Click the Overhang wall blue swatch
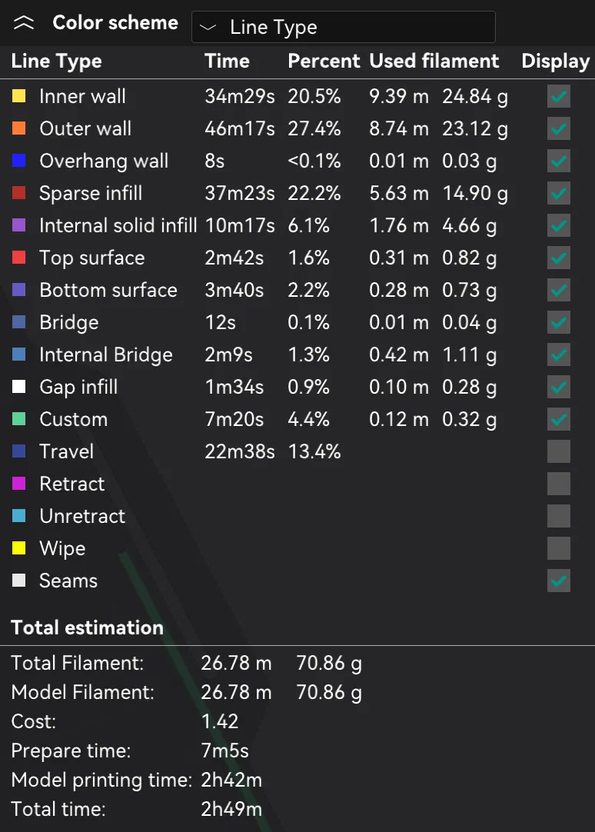The width and height of the screenshot is (595, 832). click(x=19, y=161)
